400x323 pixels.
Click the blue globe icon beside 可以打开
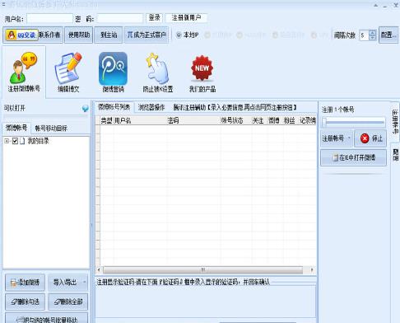pos(86,108)
